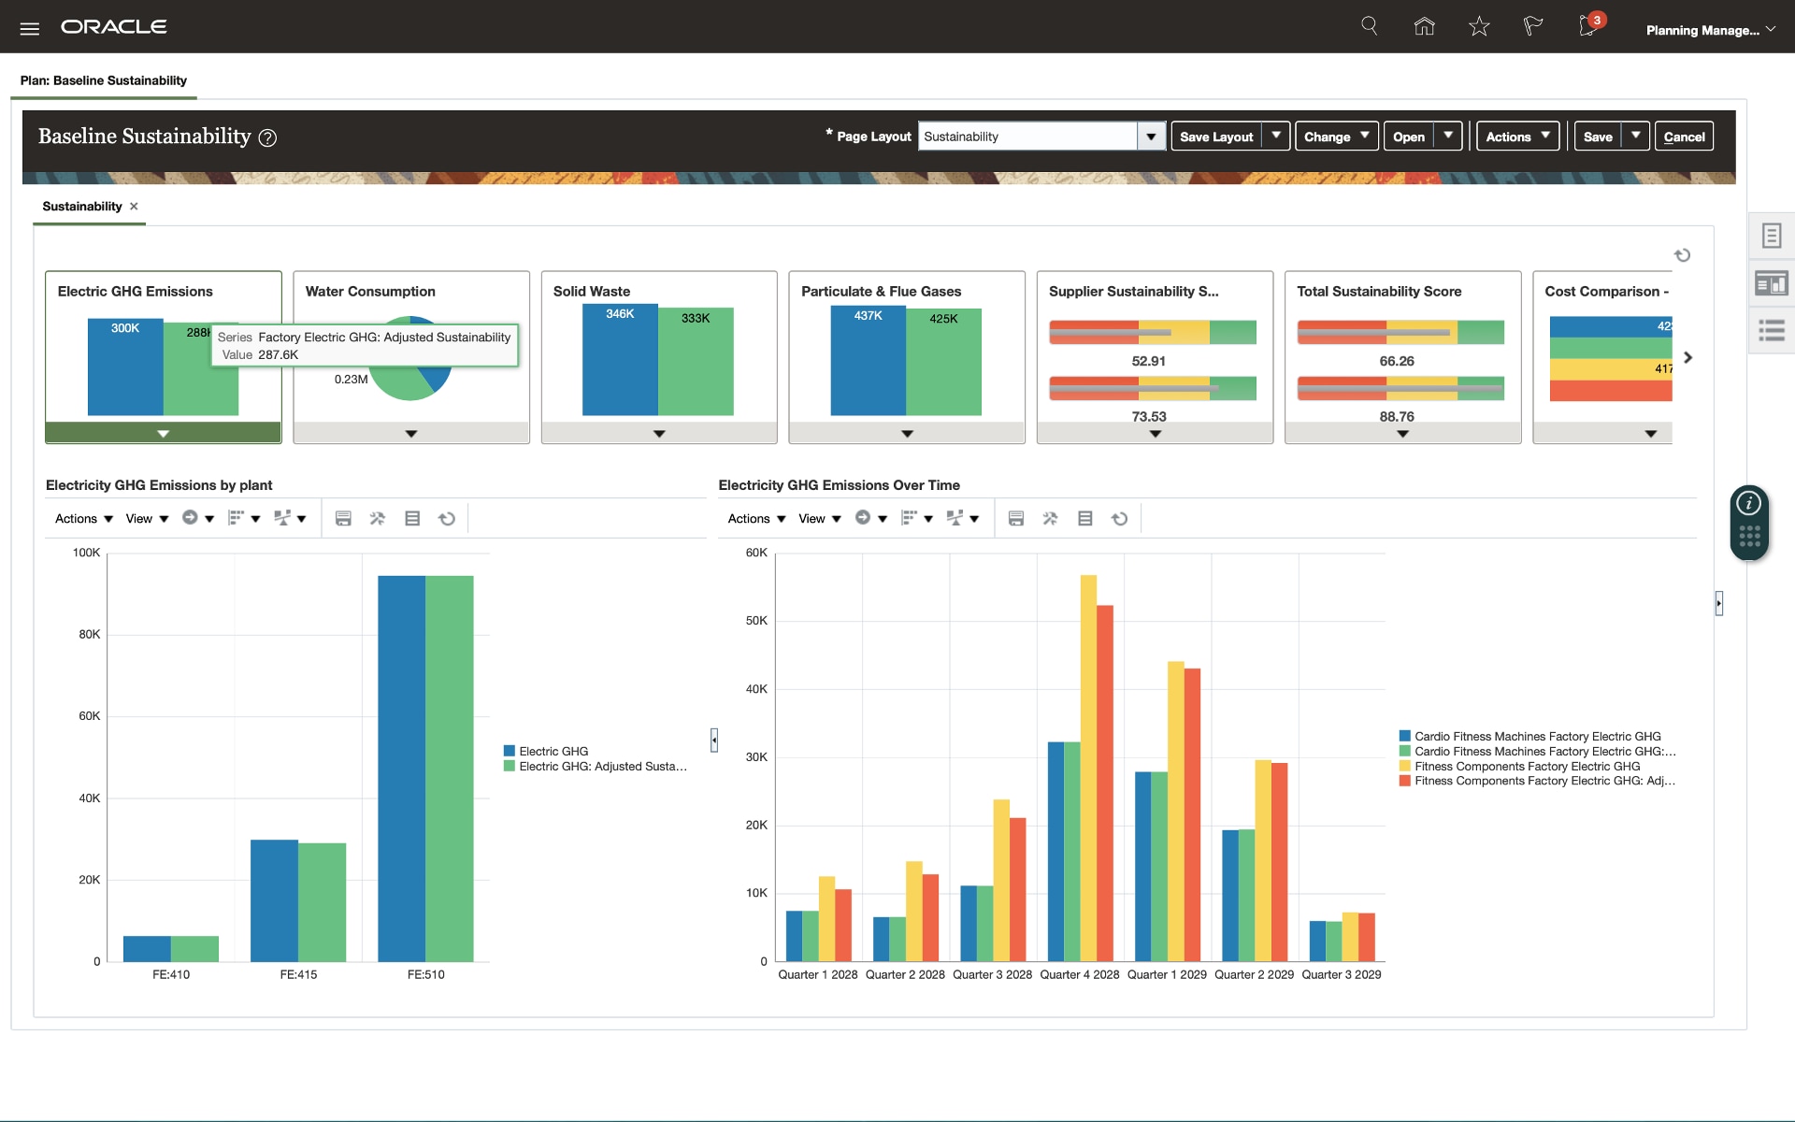
Task: Open the hamburger navigator menu
Action: 30,28
